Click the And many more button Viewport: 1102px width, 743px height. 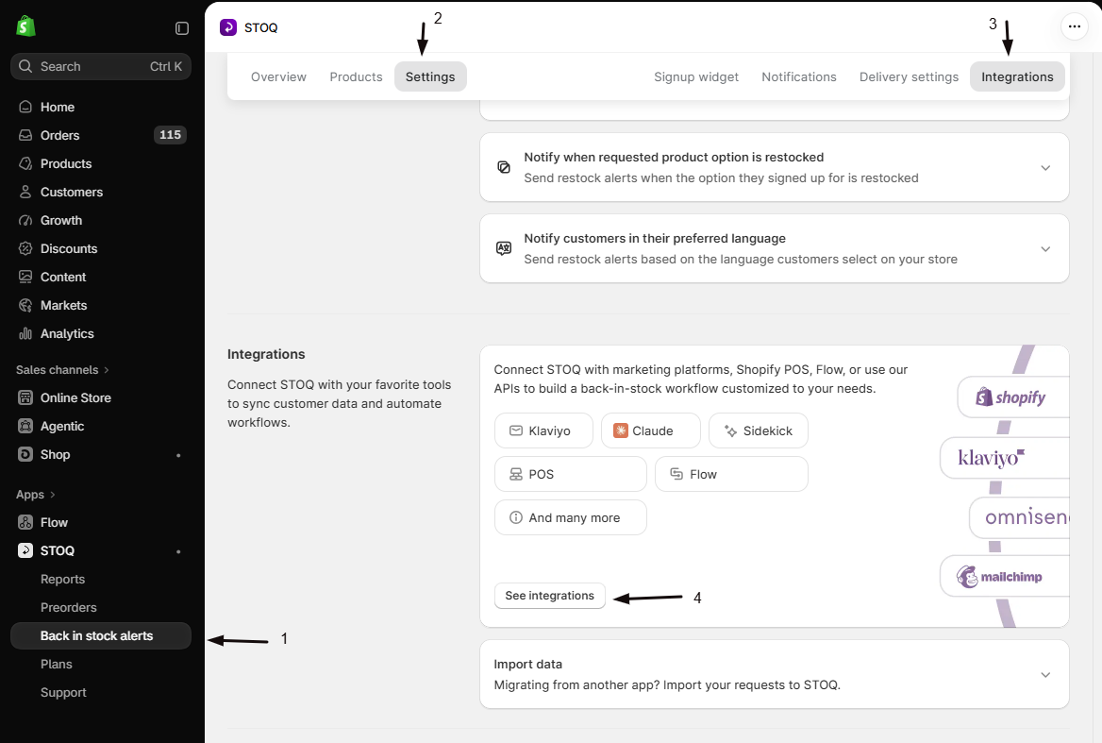(x=570, y=517)
